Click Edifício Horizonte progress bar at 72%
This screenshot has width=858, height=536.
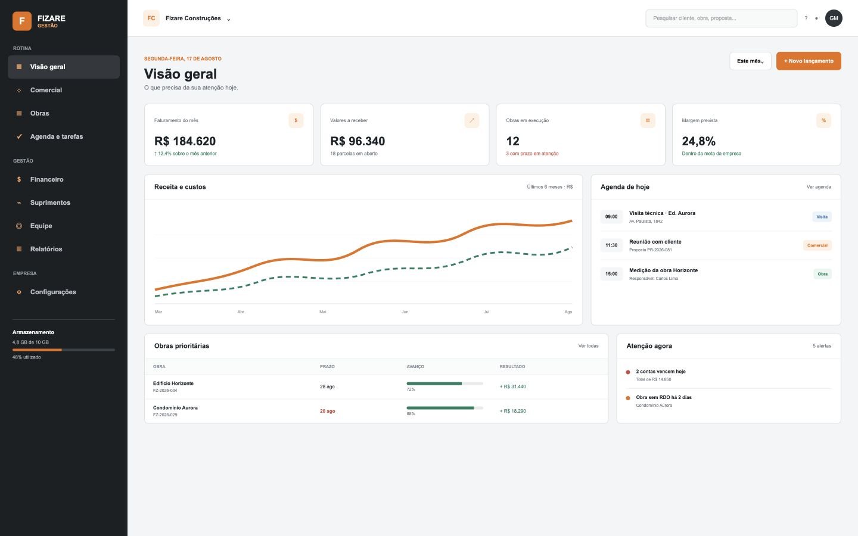point(444,384)
